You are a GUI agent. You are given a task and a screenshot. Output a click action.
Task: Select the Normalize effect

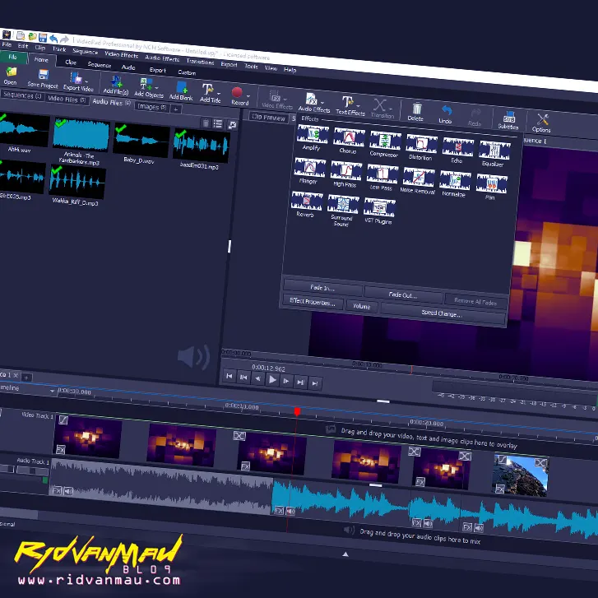[455, 184]
